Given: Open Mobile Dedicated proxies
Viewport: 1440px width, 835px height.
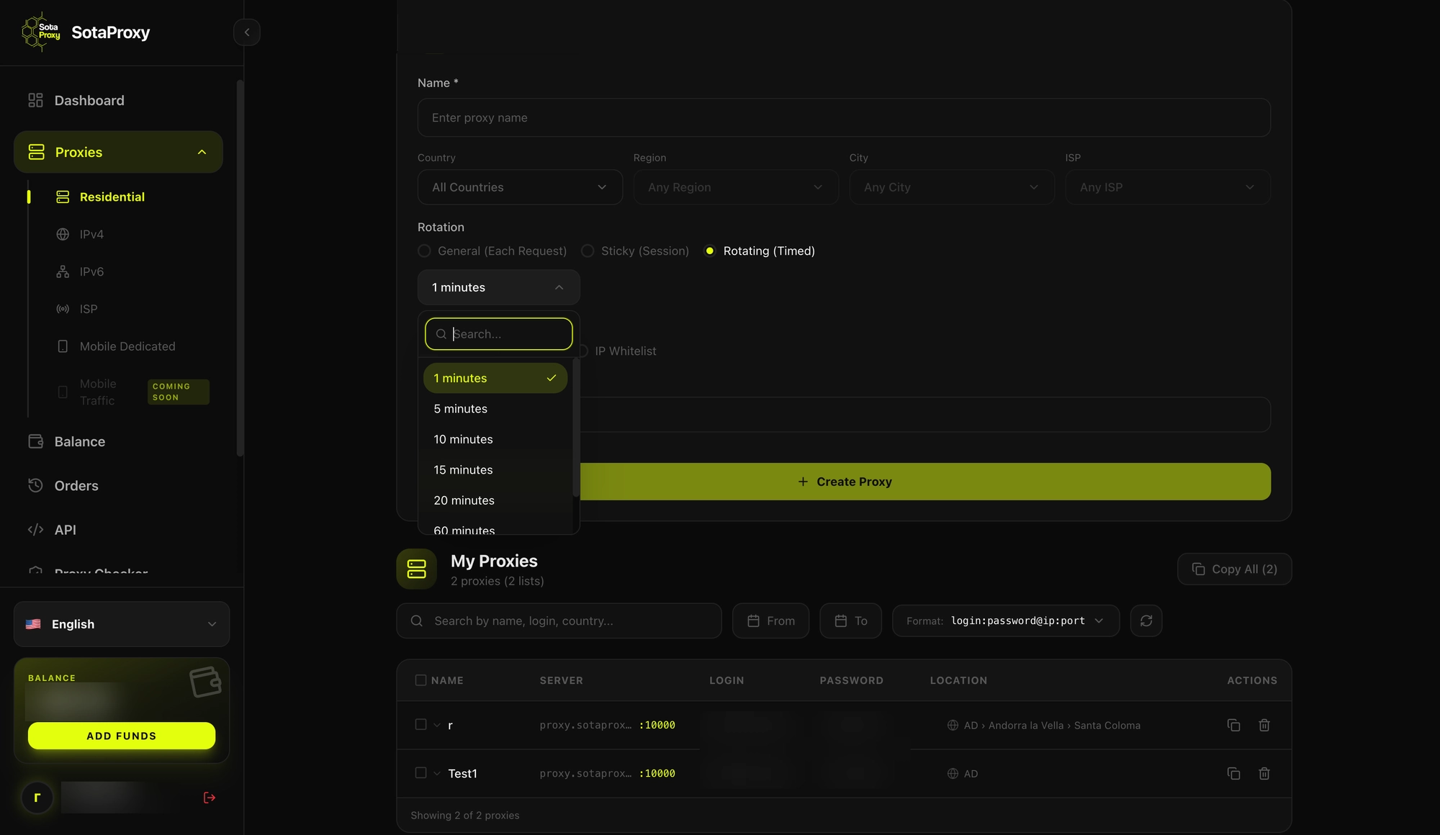Looking at the screenshot, I should [x=127, y=347].
